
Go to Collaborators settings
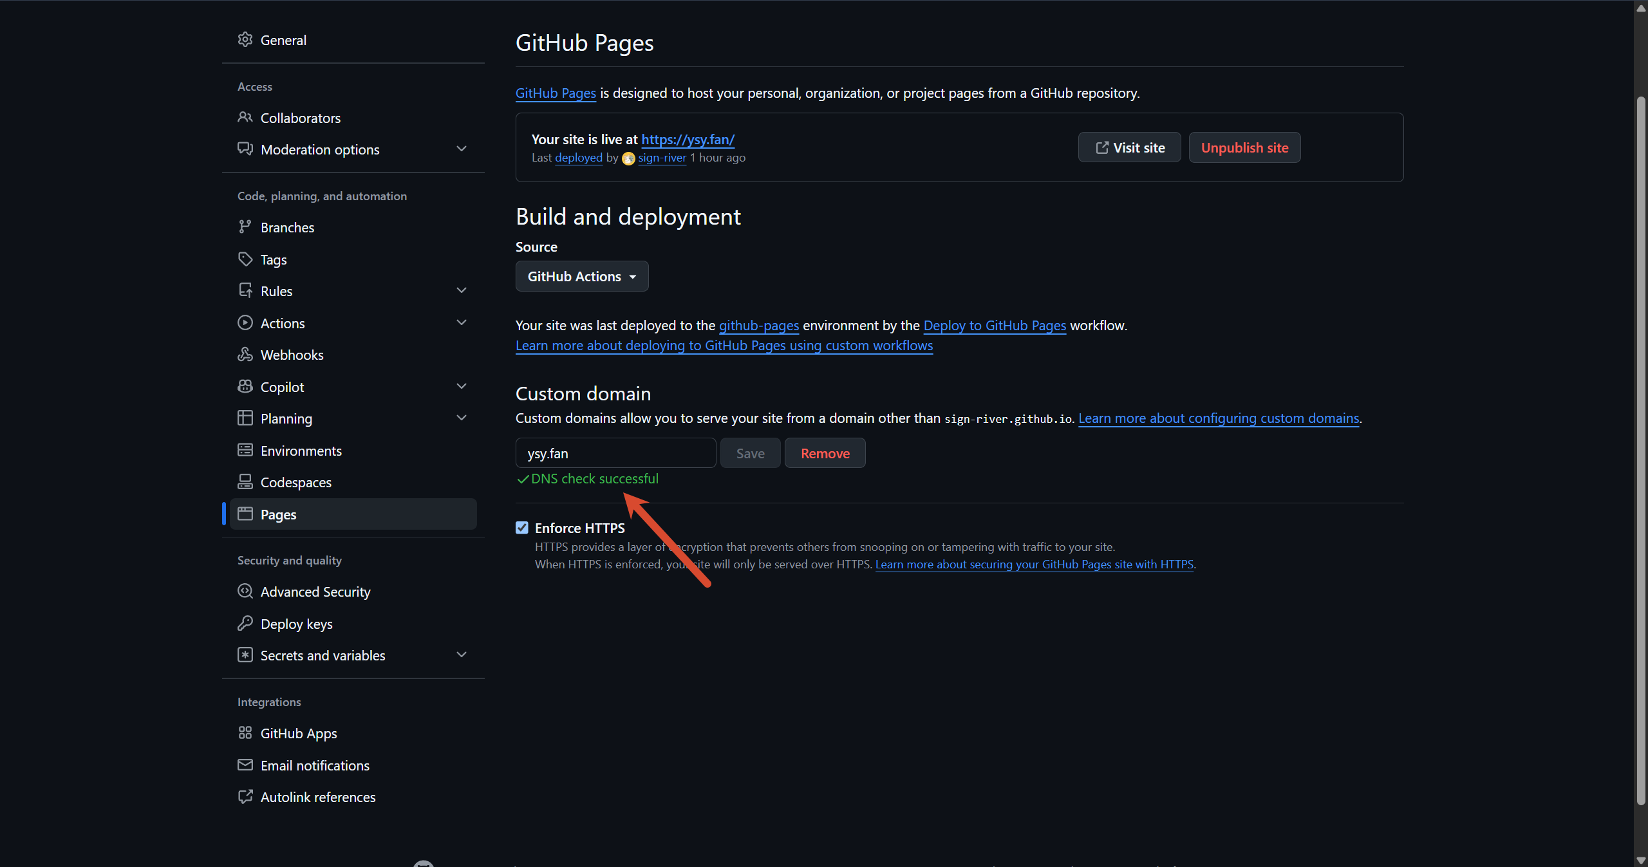[x=353, y=118]
